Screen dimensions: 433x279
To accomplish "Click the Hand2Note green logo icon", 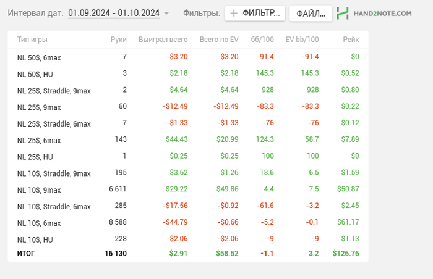I will pyautogui.click(x=343, y=13).
